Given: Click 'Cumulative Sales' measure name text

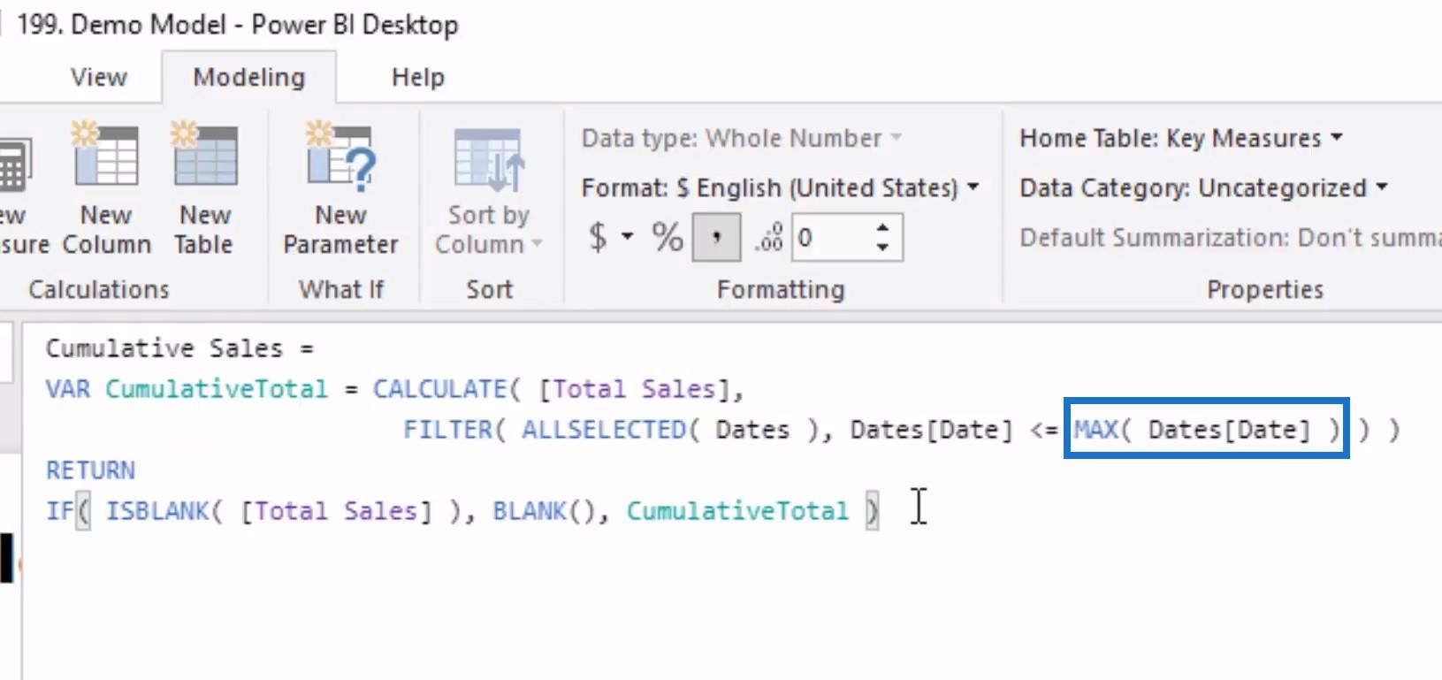Looking at the screenshot, I should pyautogui.click(x=164, y=348).
